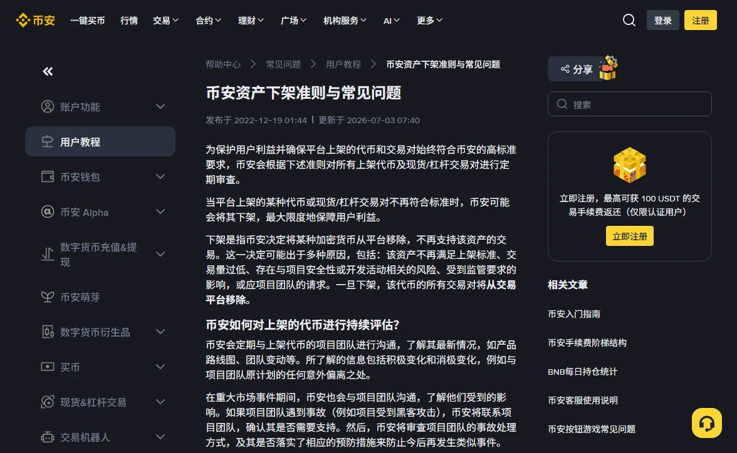Click the 分享 share button
This screenshot has height=453, width=737.
point(577,69)
